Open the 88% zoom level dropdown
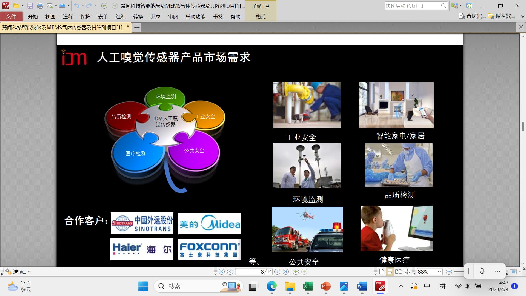 (439, 272)
